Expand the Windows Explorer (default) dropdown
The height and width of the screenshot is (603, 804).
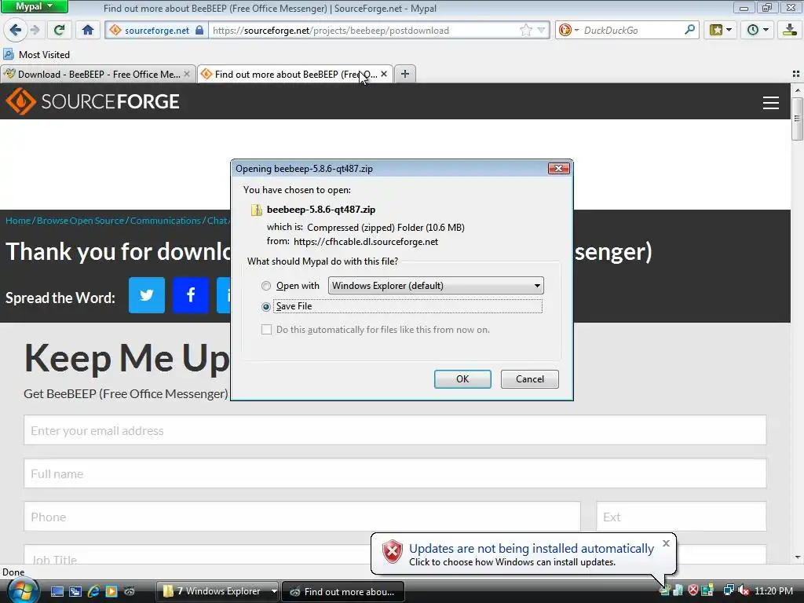436,286
